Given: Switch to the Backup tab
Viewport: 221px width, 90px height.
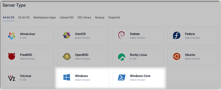Looking at the screenshot, I should pos(100,18).
